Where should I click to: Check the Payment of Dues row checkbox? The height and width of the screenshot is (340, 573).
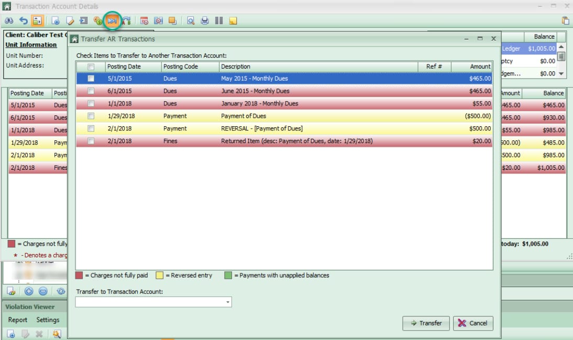[91, 116]
